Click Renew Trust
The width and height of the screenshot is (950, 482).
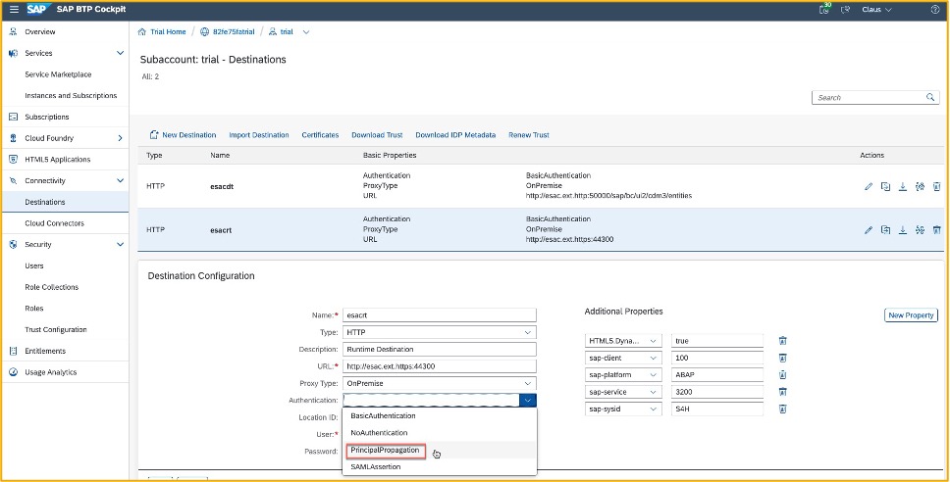[x=529, y=135]
